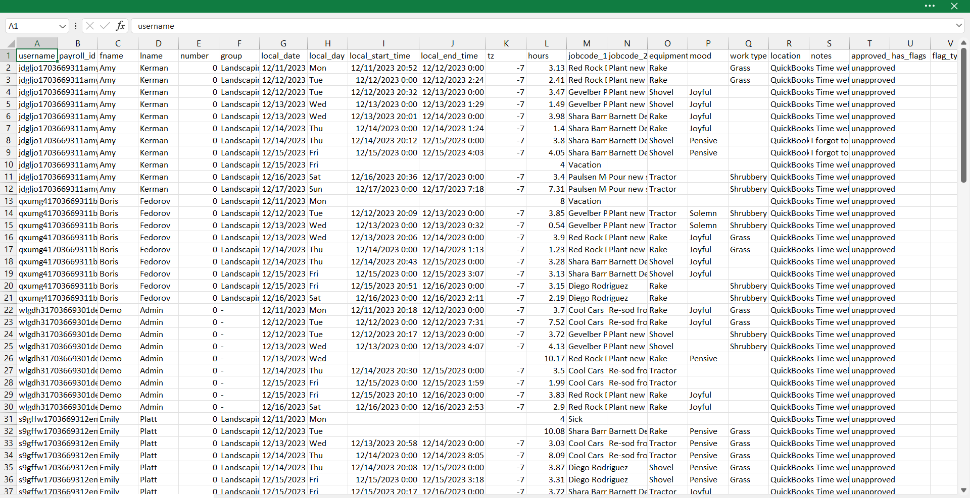
Task: Click hours value 10.08 in row 32
Action: (x=546, y=431)
